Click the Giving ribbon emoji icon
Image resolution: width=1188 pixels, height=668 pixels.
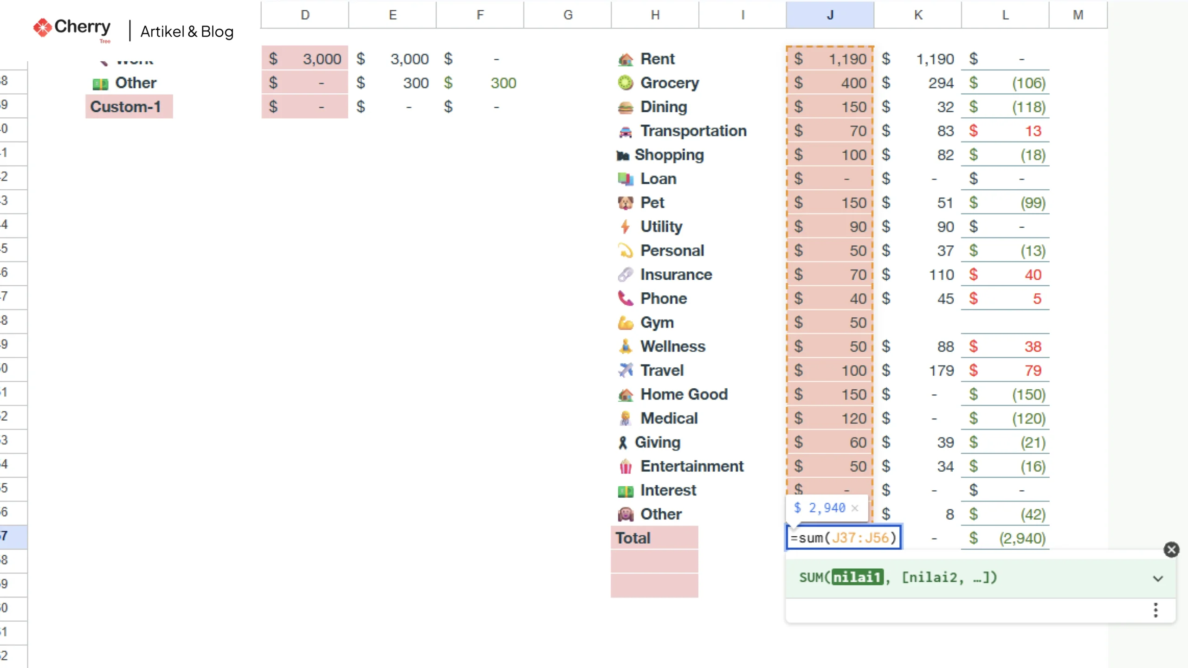pyautogui.click(x=623, y=443)
